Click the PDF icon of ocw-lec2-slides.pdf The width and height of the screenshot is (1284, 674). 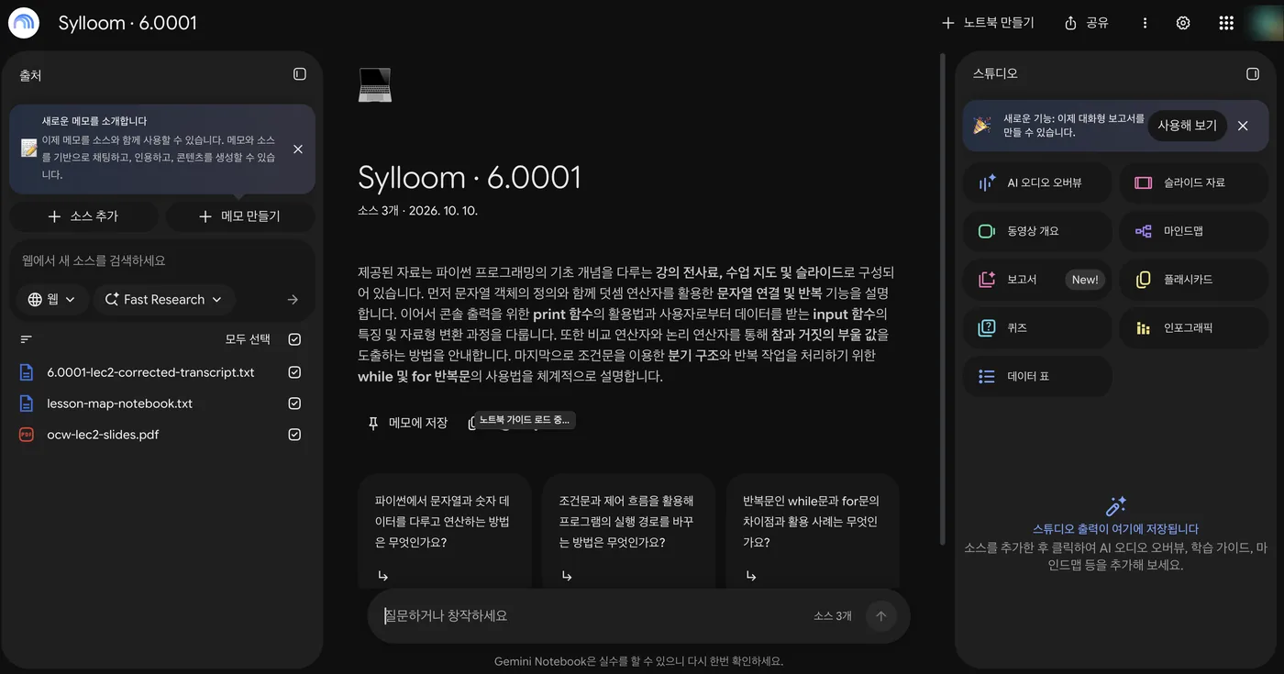(27, 435)
